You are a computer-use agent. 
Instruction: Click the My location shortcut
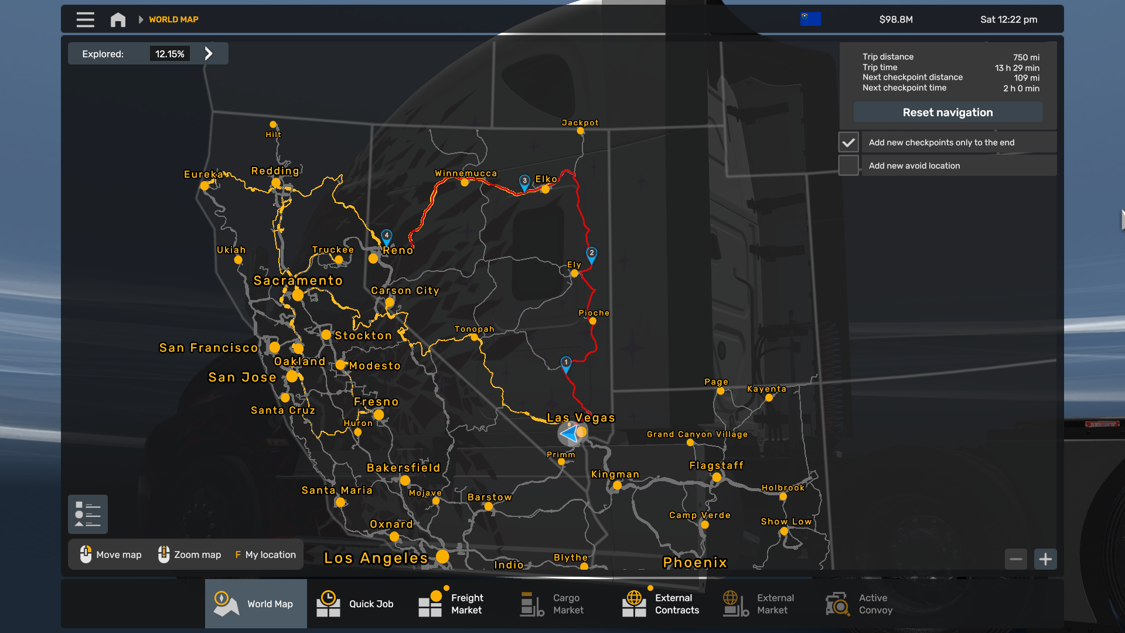coord(265,554)
